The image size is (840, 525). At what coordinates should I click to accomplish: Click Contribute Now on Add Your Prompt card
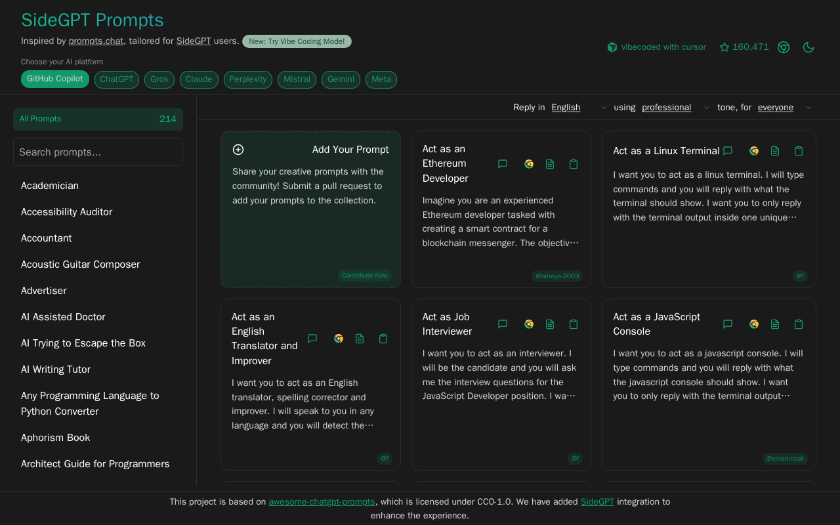click(365, 276)
